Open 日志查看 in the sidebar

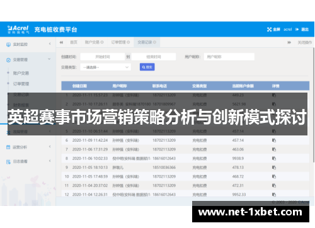(x=20, y=161)
